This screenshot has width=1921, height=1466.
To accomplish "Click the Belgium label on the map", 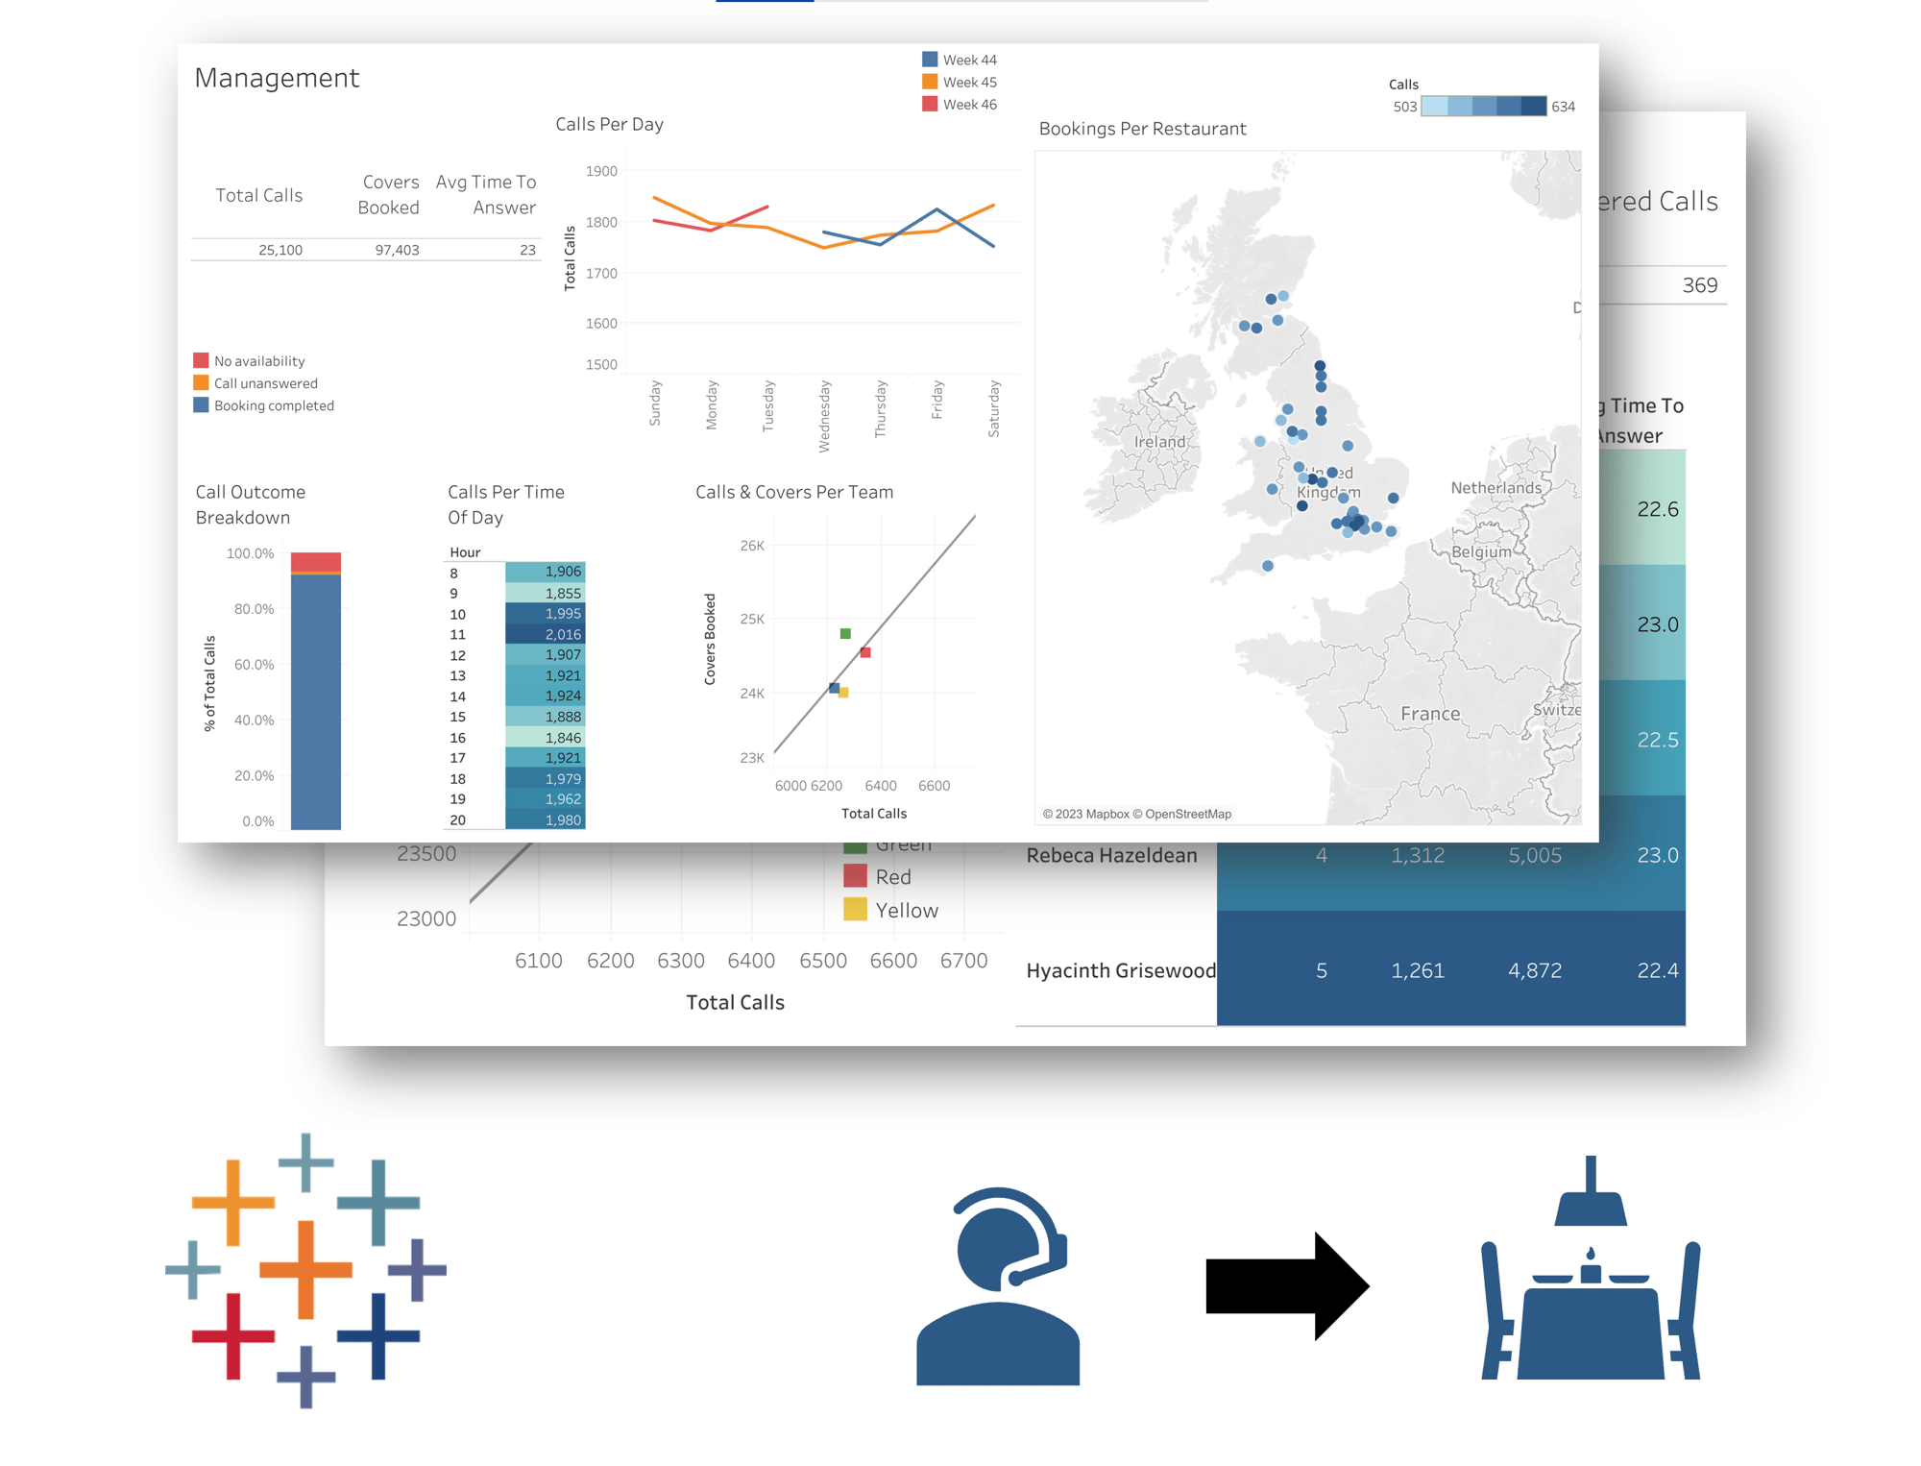I will coord(1480,552).
